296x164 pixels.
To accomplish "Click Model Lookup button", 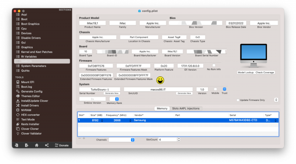I will (246, 72).
